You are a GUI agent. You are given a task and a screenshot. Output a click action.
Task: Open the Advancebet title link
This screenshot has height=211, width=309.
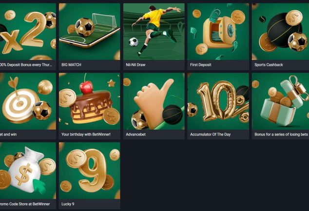[136, 134]
